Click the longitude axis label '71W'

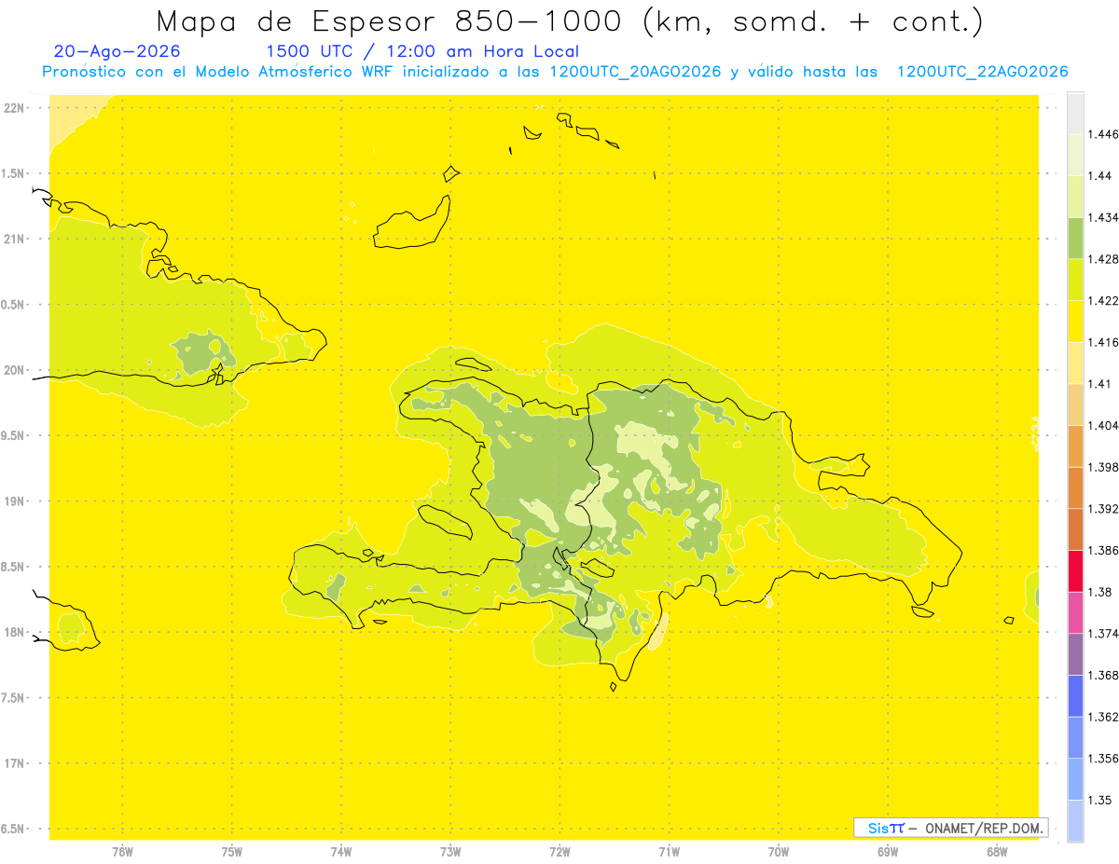click(x=669, y=851)
